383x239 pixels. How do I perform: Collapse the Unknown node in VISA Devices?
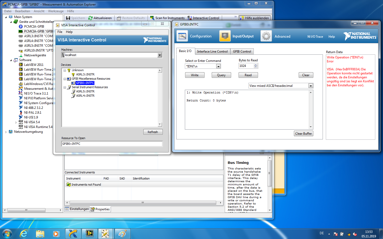point(65,70)
